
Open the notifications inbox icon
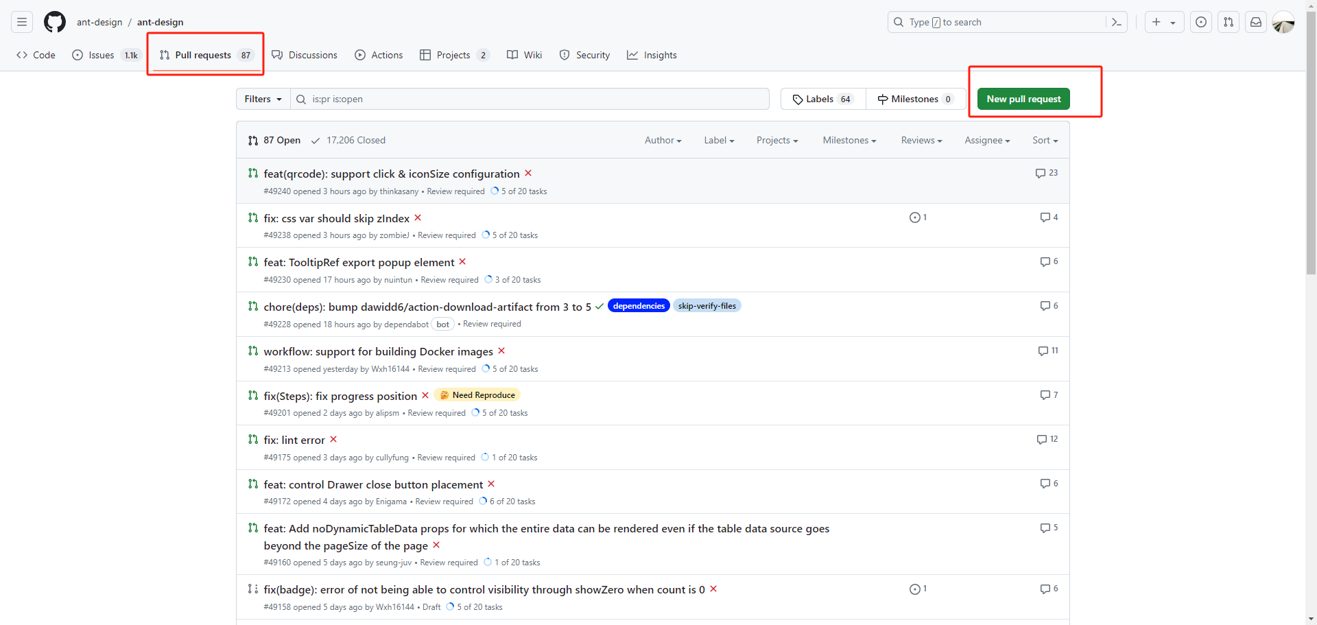1256,22
